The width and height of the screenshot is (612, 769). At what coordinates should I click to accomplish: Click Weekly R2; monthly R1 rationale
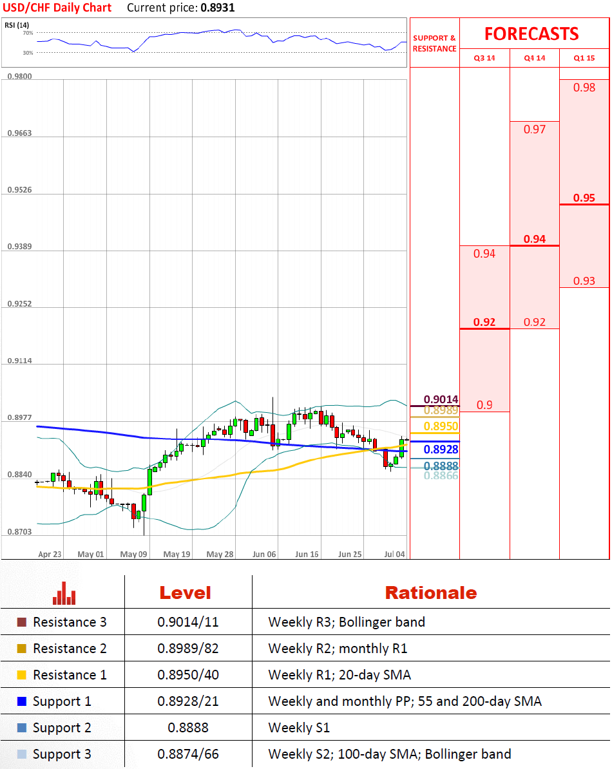(x=338, y=649)
